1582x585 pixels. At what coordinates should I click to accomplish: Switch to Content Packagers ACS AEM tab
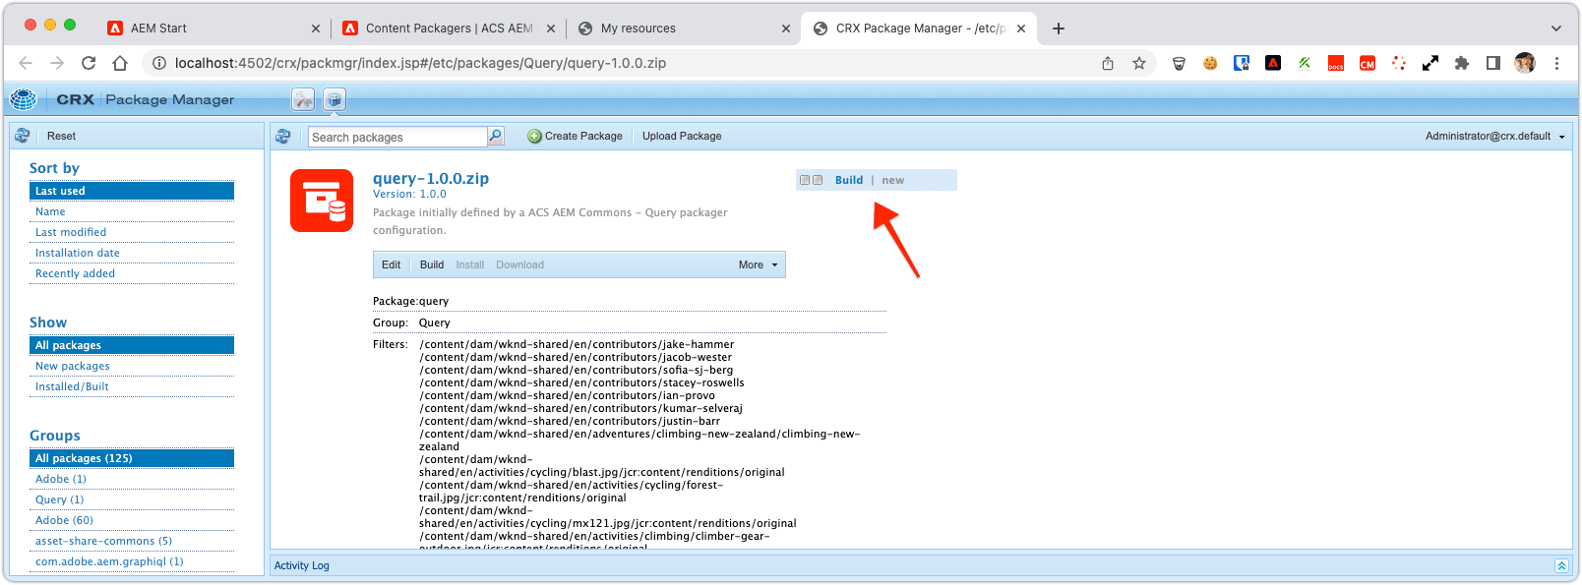point(449,29)
